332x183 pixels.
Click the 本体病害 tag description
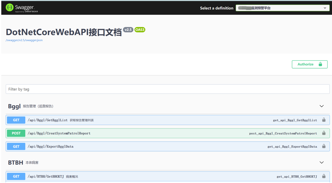(32, 162)
